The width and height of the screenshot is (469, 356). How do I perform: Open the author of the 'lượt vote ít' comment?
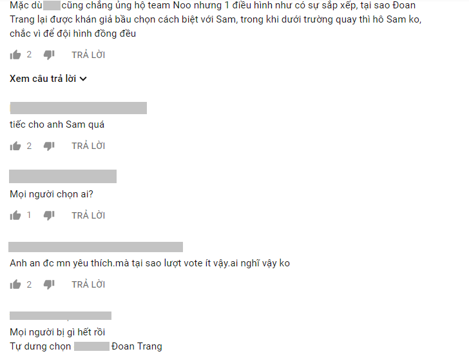96,247
